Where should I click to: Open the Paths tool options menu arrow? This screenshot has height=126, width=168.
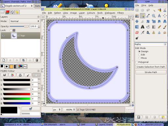165,44
